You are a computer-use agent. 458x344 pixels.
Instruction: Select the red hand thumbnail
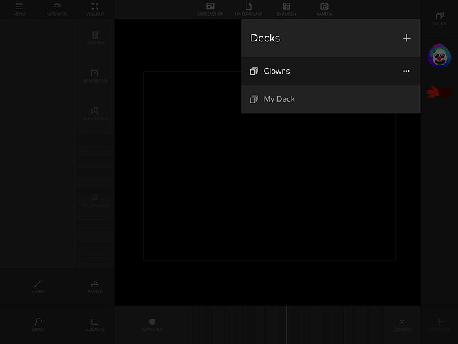pos(436,92)
